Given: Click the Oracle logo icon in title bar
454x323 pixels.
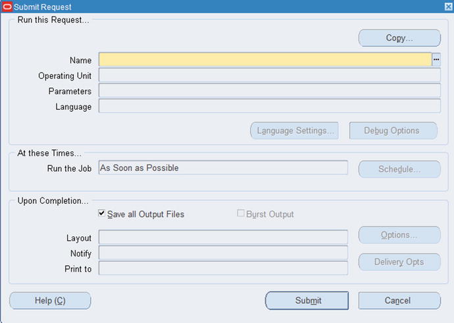Looking at the screenshot, I should [7, 7].
